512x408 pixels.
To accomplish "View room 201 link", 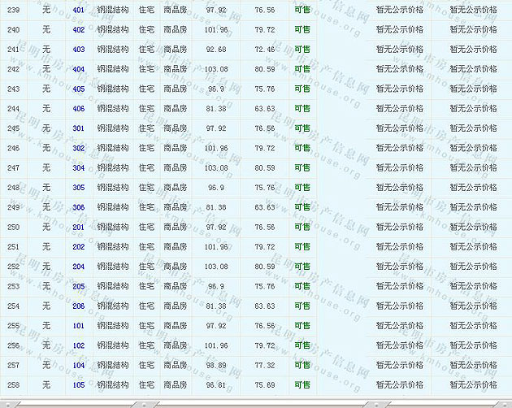I will (78, 227).
